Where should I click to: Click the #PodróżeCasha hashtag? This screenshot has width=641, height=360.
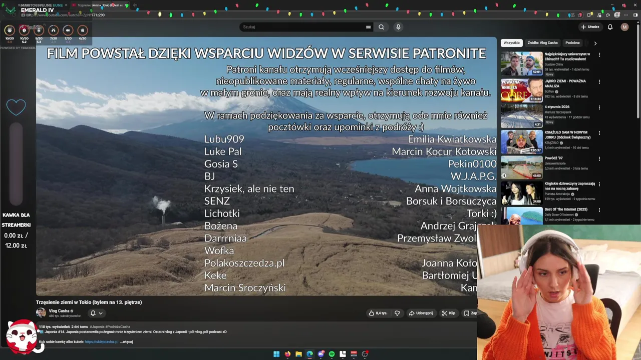pyautogui.click(x=118, y=326)
